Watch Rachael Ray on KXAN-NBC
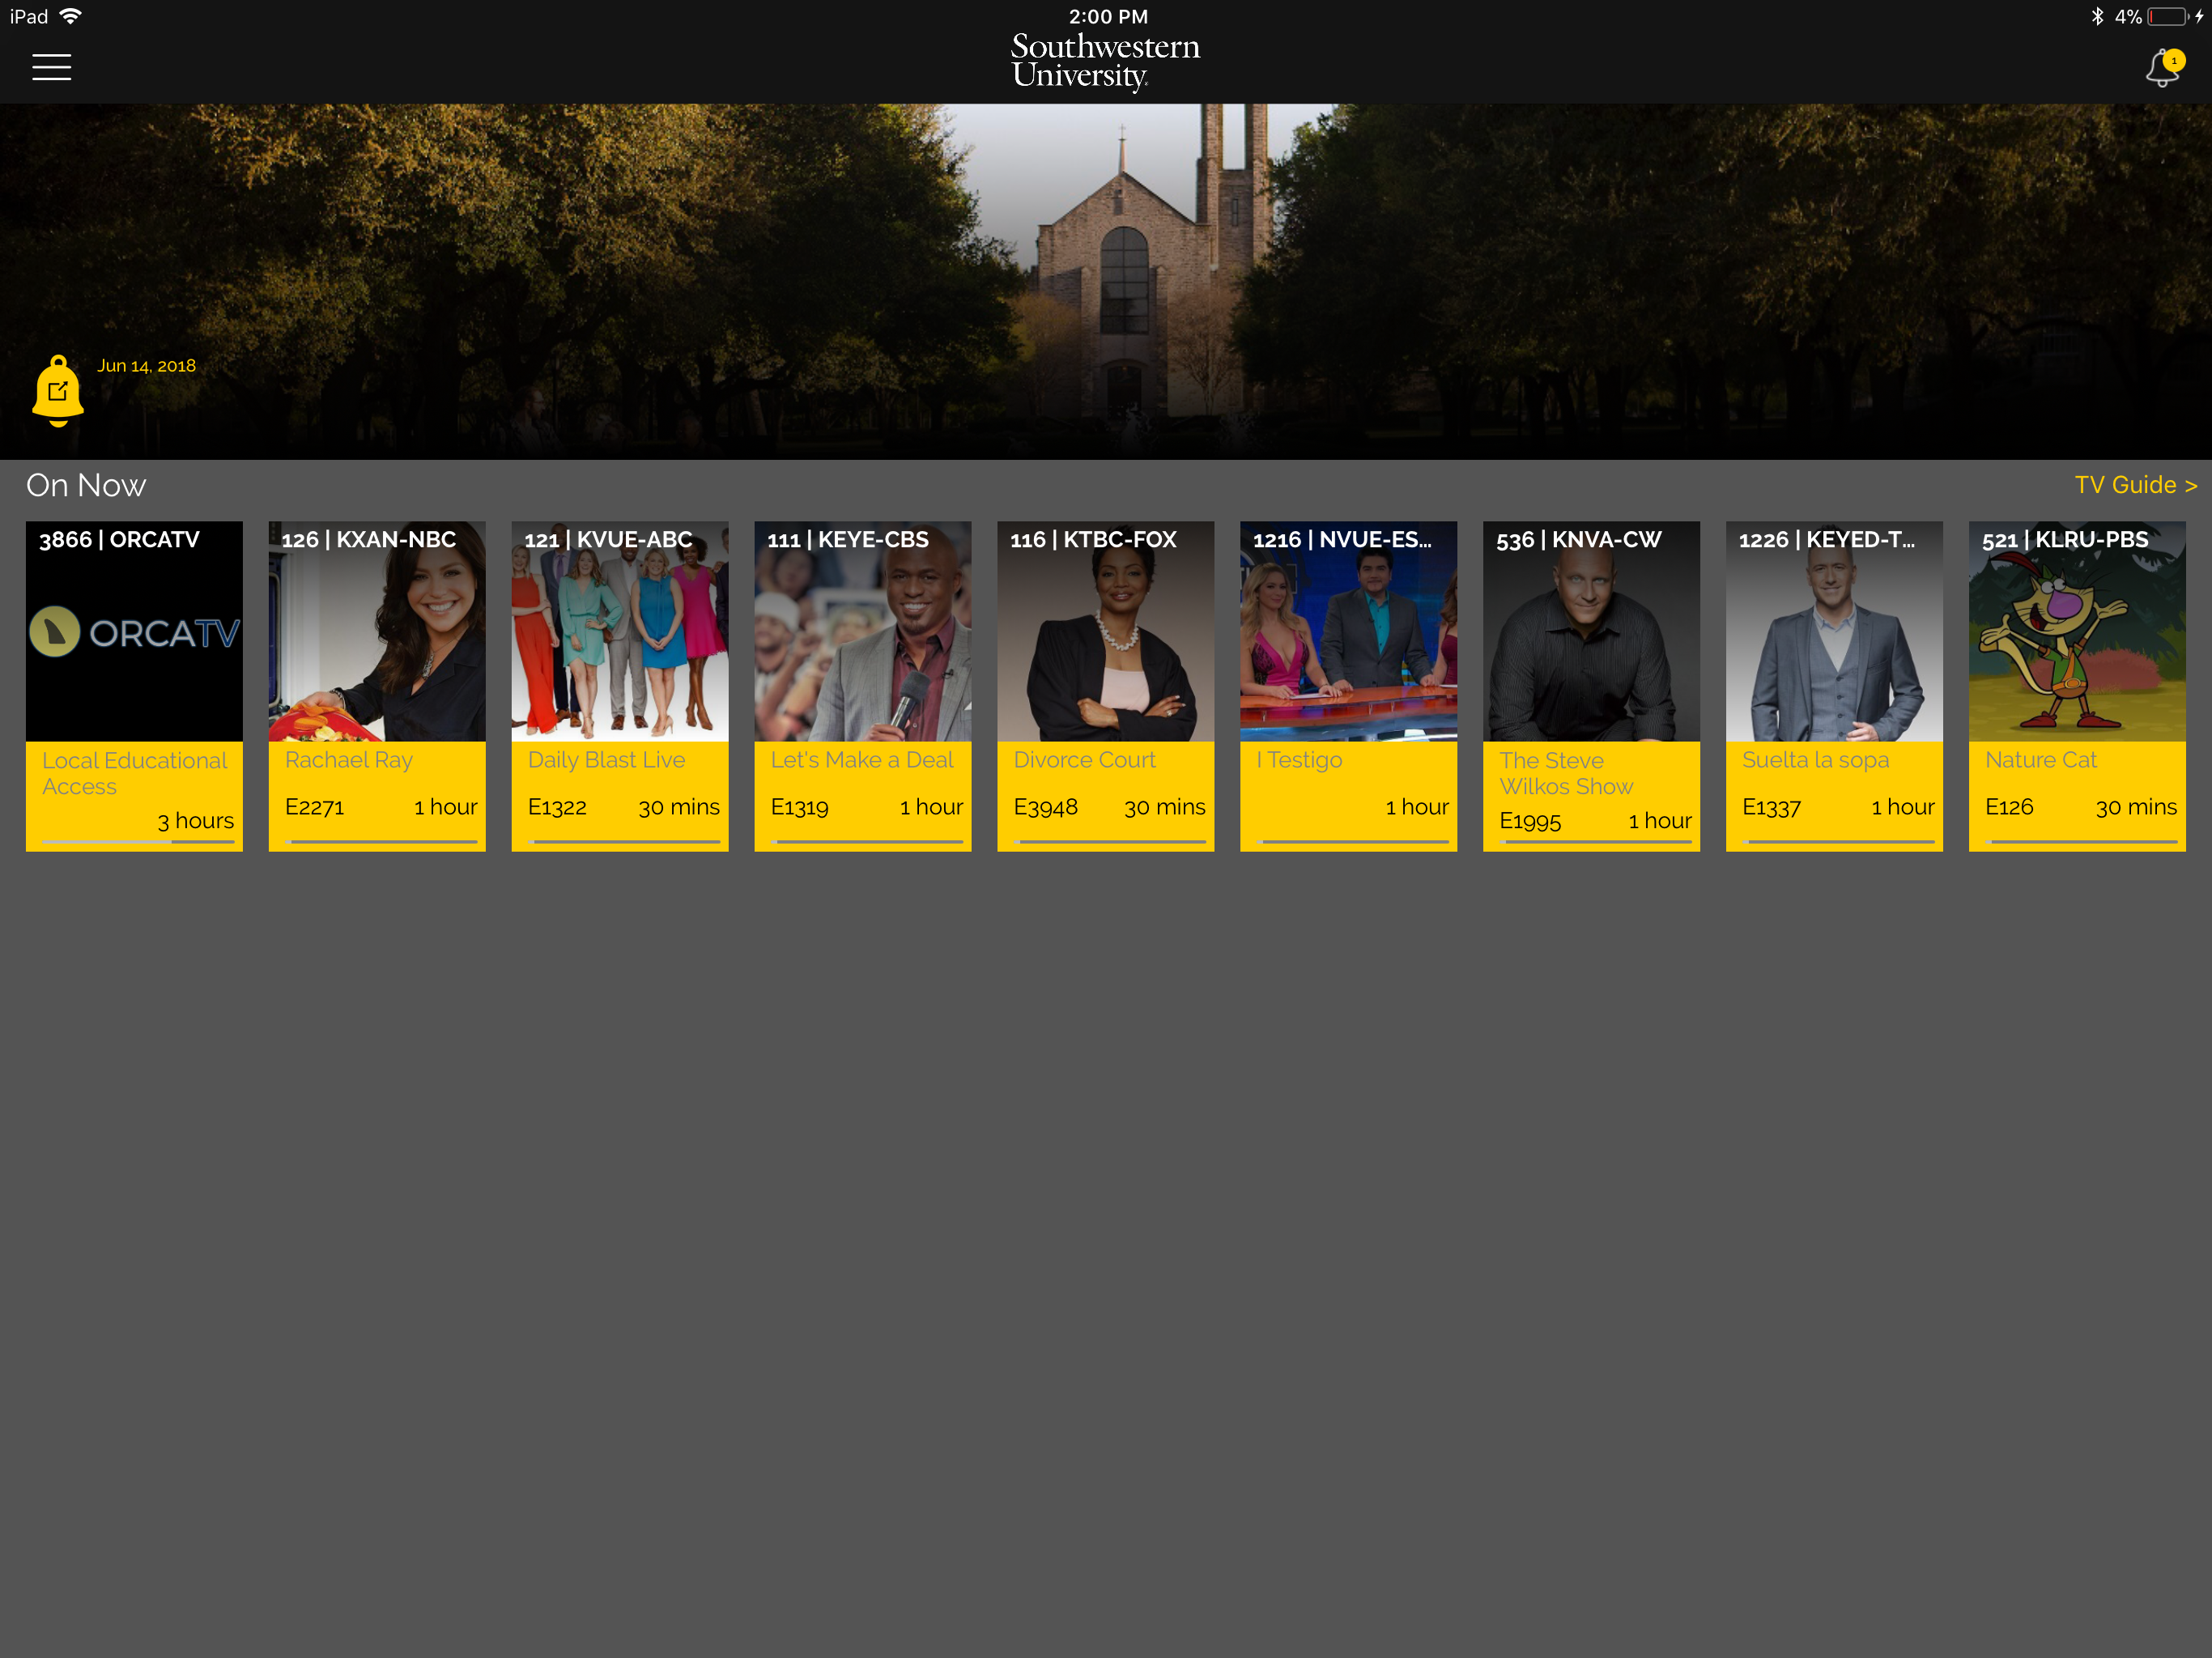2212x1658 pixels. click(377, 631)
